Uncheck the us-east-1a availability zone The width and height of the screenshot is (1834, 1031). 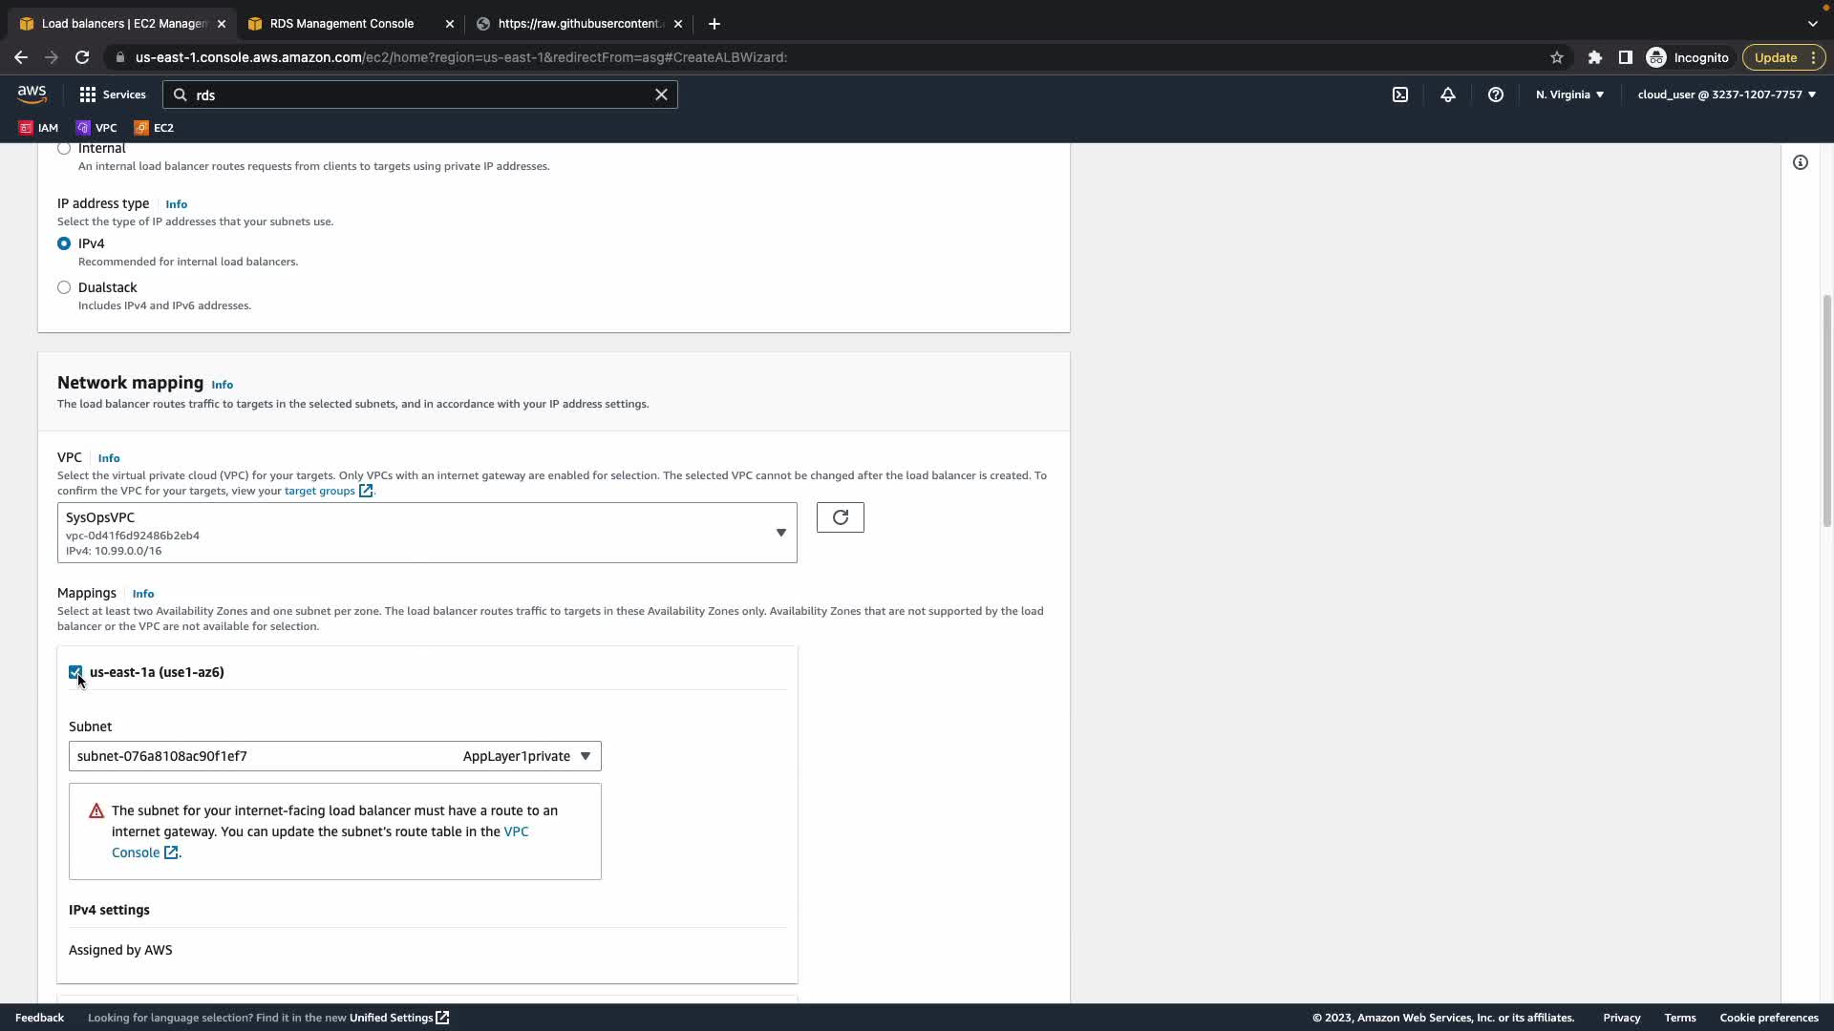(x=75, y=672)
